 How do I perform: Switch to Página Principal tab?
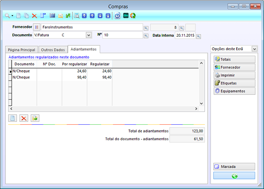click(21, 50)
